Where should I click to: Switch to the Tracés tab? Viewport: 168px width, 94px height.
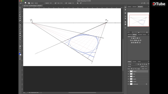point(139,62)
